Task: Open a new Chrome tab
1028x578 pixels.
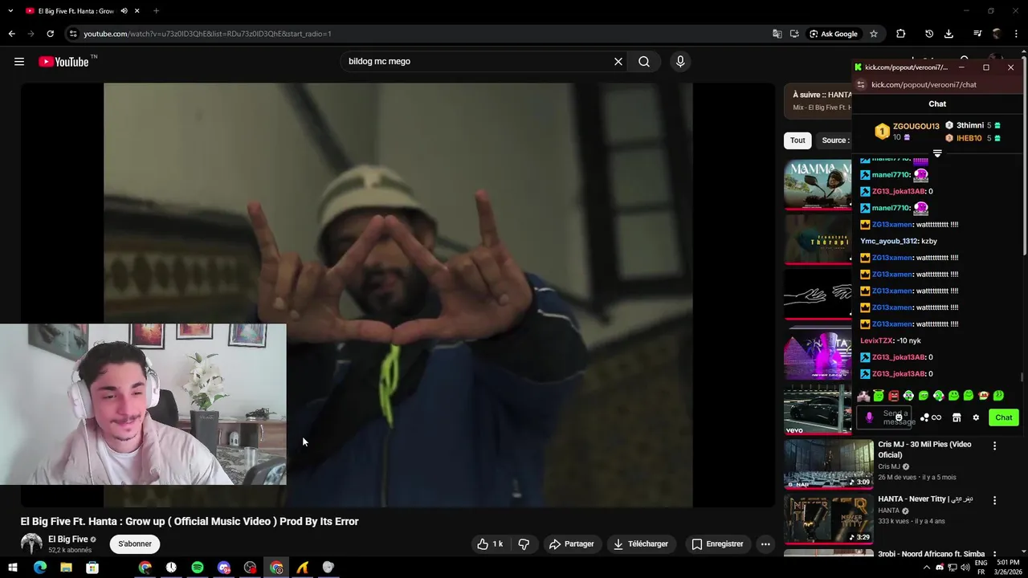Action: 156,11
